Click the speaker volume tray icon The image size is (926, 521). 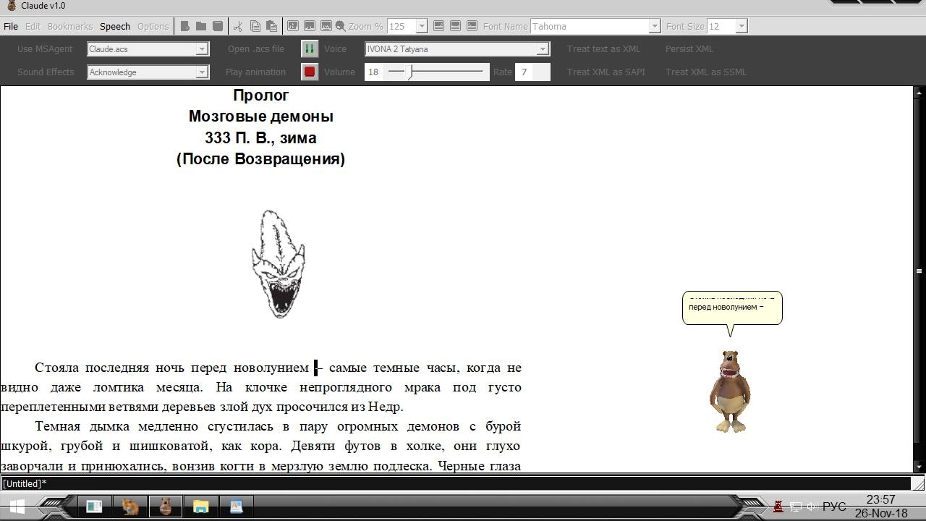[x=811, y=507]
